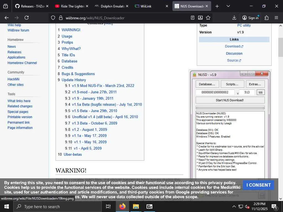Image resolution: width=283 pixels, height=212 pixels.
Task: Jump to Update History section
Action: coord(74,80)
